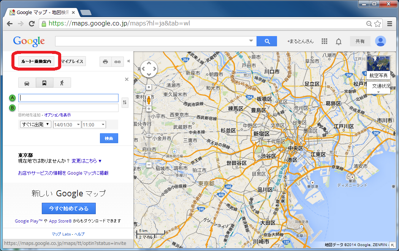
Task: Bookmark this page with the star icon
Action: coord(378,24)
